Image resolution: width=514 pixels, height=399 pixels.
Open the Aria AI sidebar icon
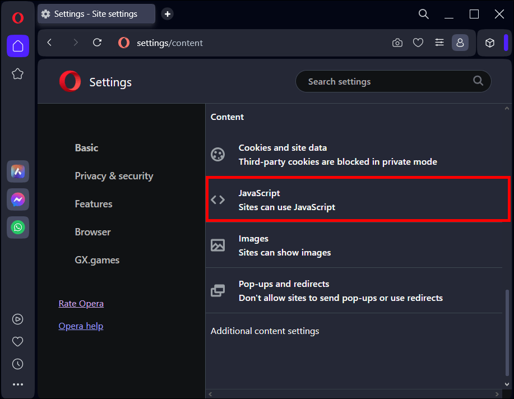coord(18,171)
